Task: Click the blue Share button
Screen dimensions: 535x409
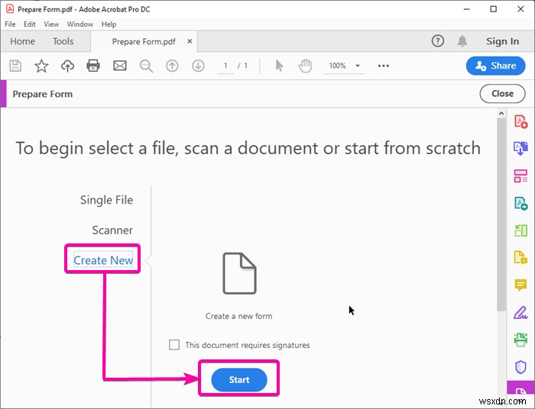Action: [496, 66]
